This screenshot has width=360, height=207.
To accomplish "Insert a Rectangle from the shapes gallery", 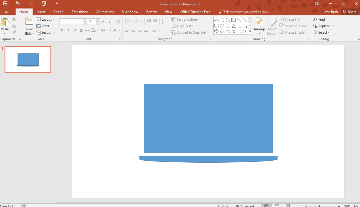I will [217, 25].
